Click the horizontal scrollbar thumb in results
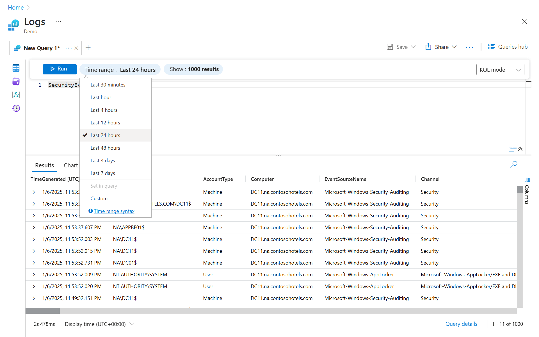 click(43, 311)
